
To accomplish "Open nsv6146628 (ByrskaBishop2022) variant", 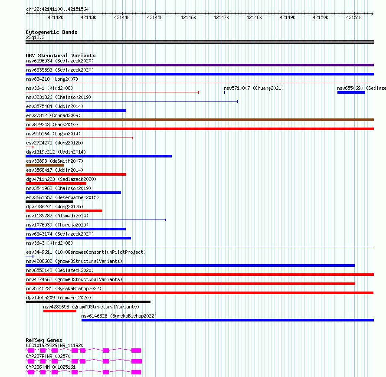I will [x=119, y=316].
